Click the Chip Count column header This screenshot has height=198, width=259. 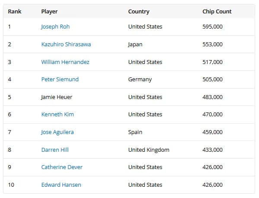(x=217, y=12)
